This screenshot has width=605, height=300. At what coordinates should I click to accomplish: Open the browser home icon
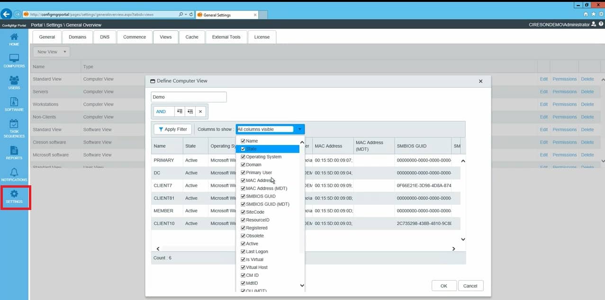pos(586,14)
